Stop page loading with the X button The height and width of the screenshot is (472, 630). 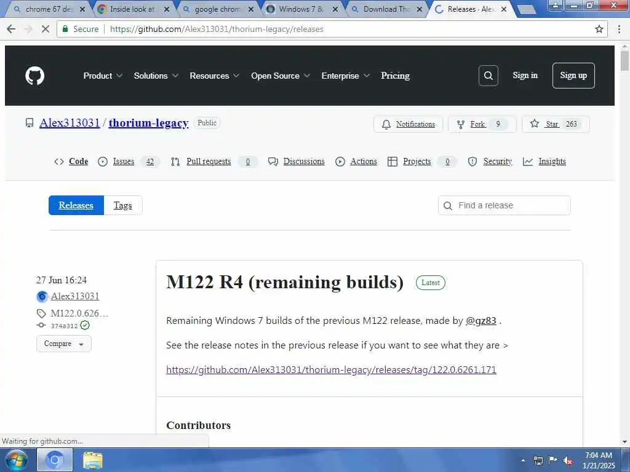46,29
